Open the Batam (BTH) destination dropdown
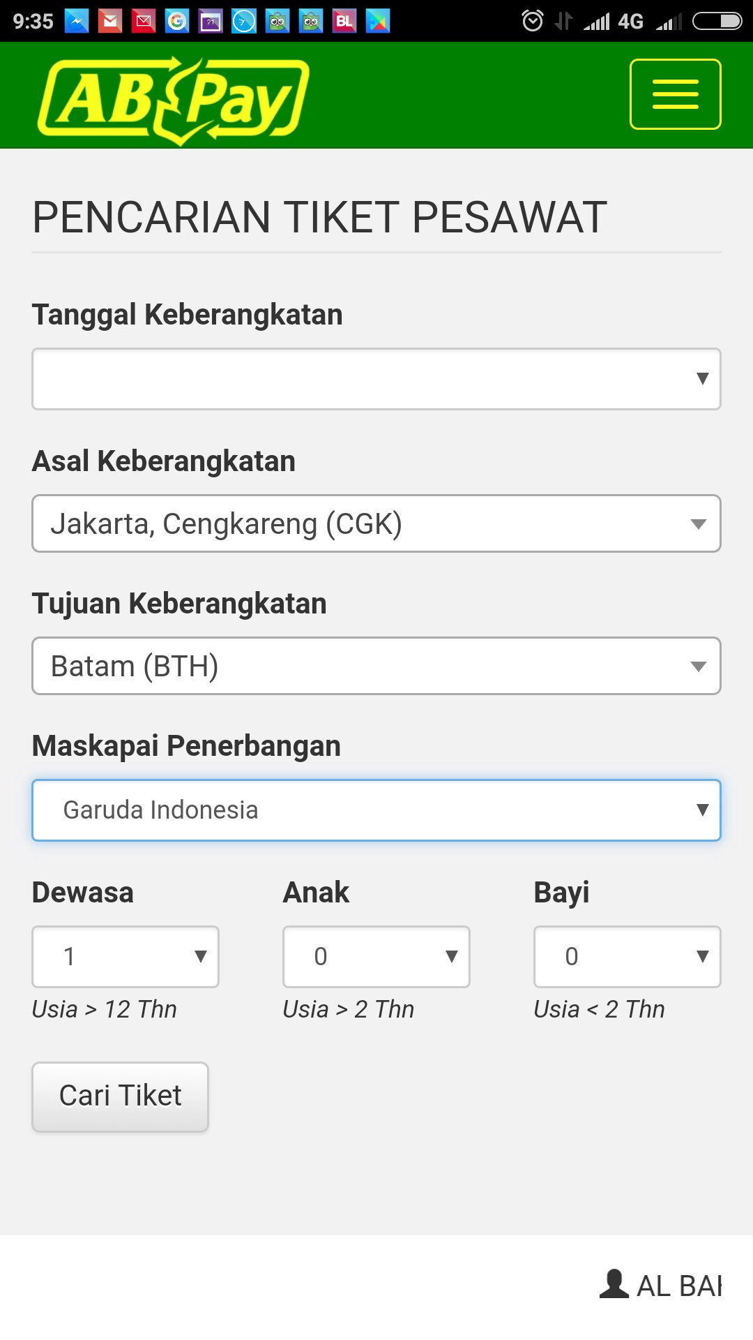This screenshot has height=1340, width=753. [x=376, y=666]
